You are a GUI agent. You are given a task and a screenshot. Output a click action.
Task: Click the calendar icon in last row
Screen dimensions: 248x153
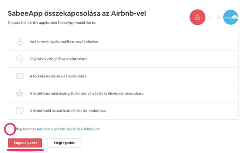point(20,110)
